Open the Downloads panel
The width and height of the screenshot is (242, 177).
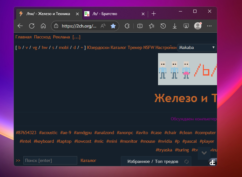pyautogui.click(x=175, y=26)
